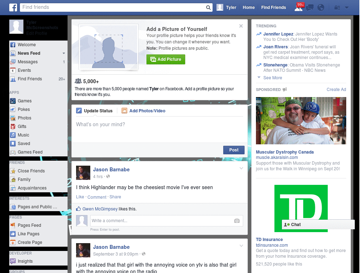
Task: Open the Muscular Dystrophy ad photo
Action: tap(301, 121)
